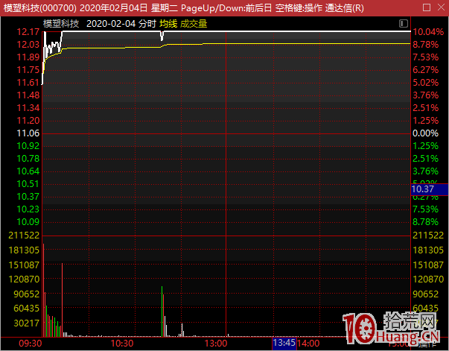Click the white 0.00% percentage label
The height and width of the screenshot is (351, 449).
coord(425,133)
